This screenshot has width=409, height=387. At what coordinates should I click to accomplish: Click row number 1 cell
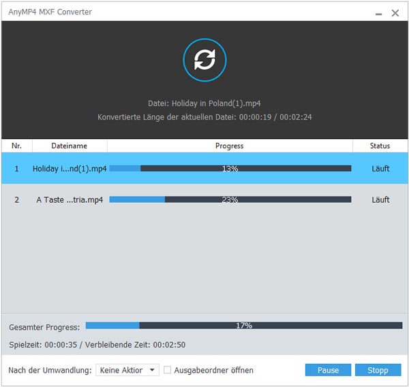16,169
